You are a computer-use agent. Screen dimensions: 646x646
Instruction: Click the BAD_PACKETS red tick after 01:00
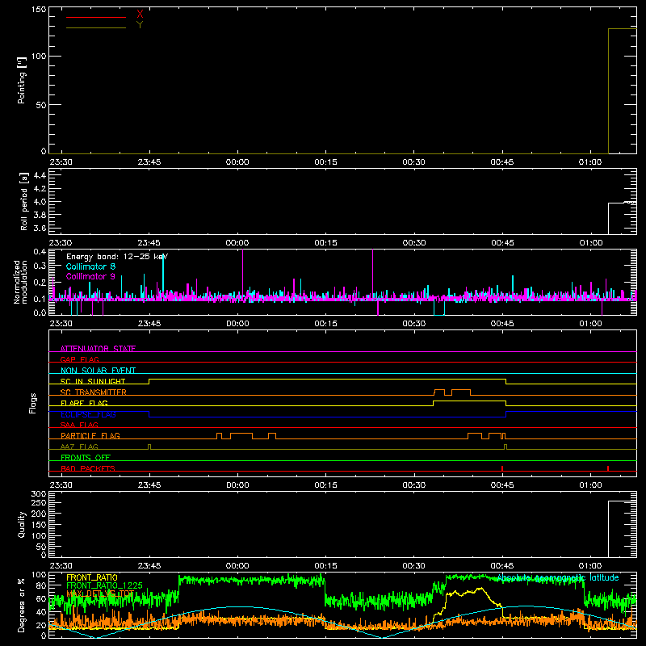[x=608, y=468]
